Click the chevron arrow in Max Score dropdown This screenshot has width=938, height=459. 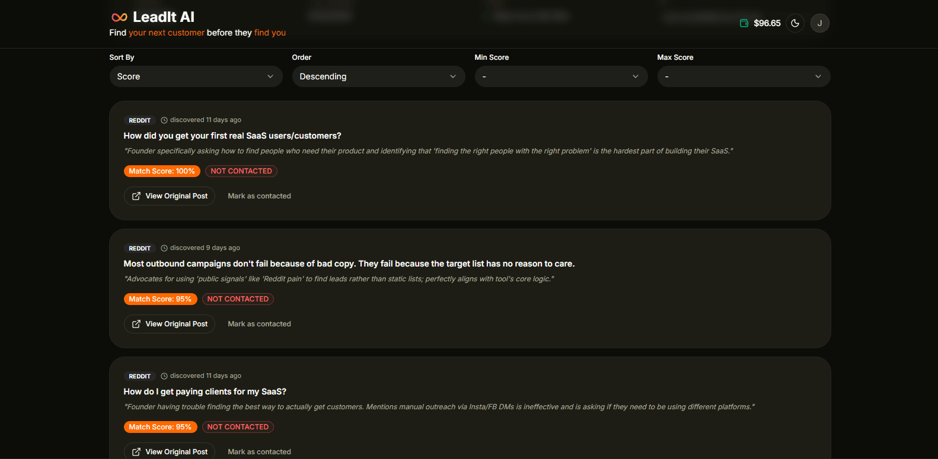click(818, 76)
